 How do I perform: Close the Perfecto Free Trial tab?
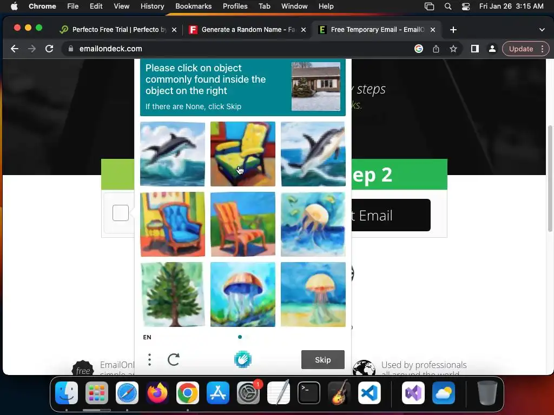(x=174, y=30)
